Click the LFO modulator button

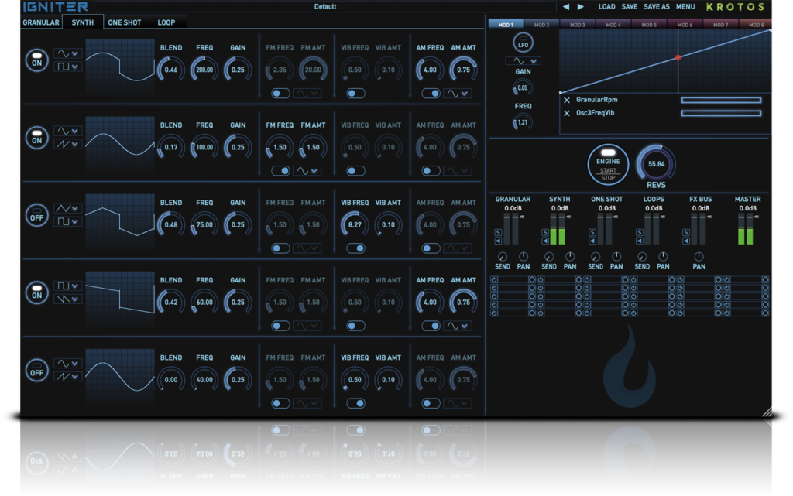point(523,43)
